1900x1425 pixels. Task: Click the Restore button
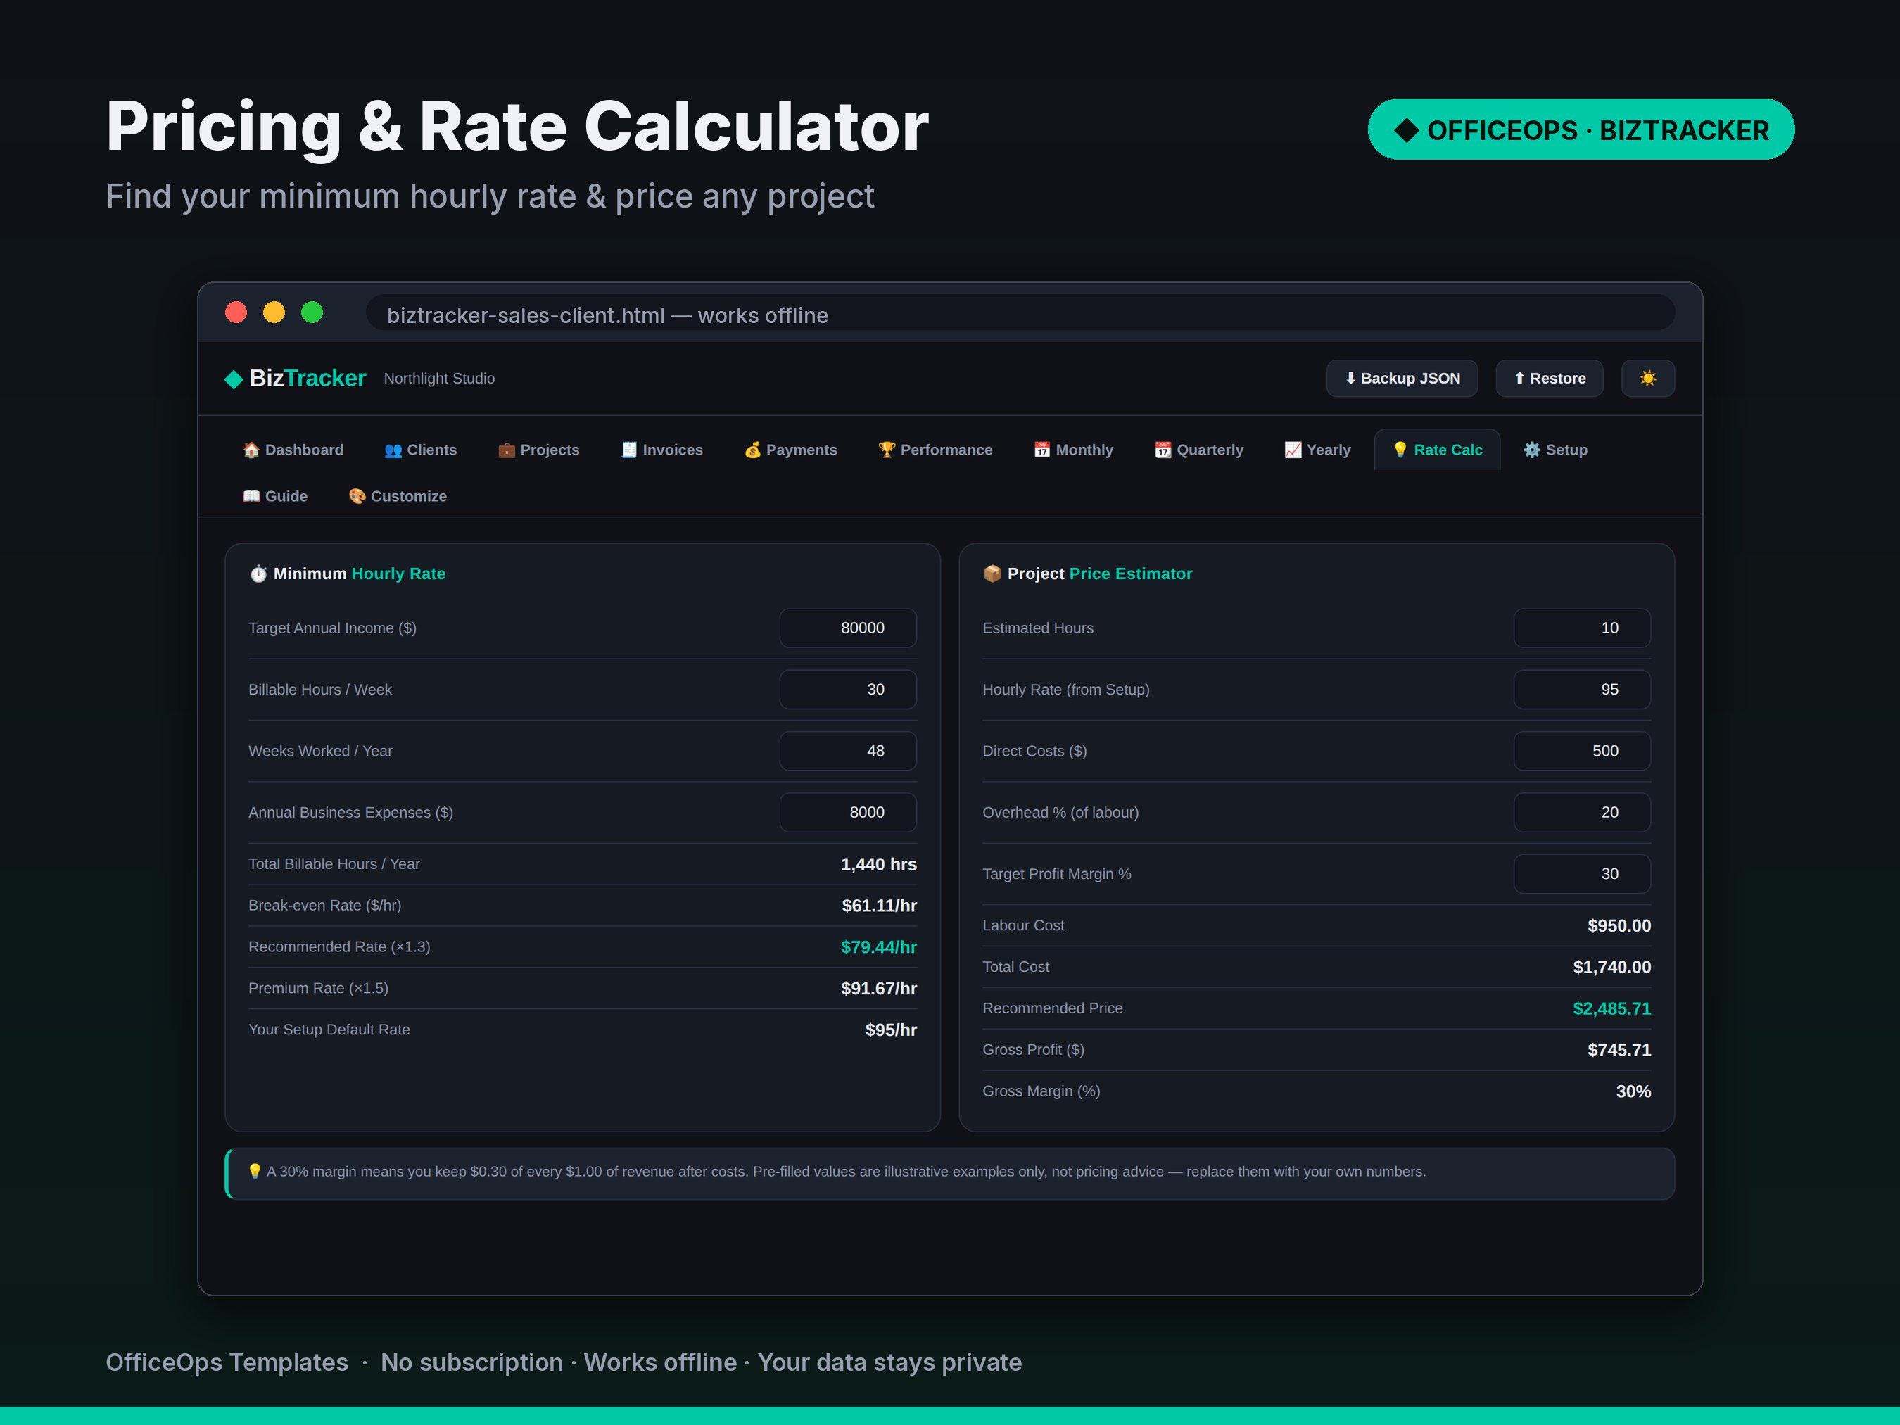click(1549, 379)
